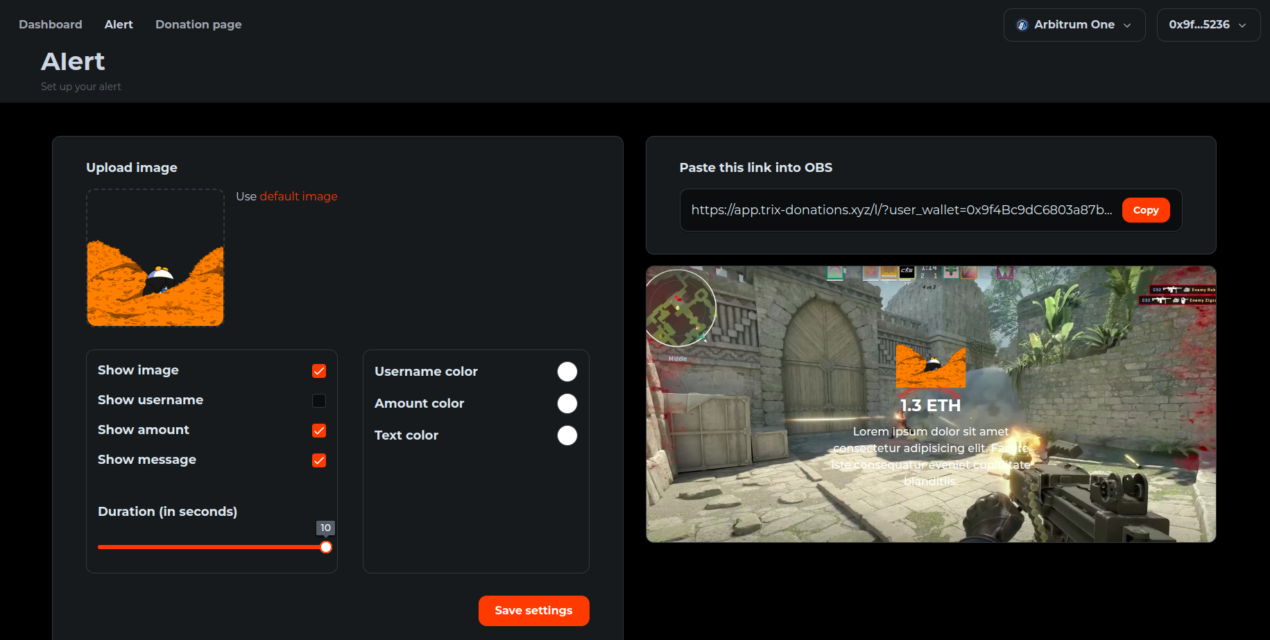
Task: Click the Lorem ipsum message in the preview
Action: (931, 456)
